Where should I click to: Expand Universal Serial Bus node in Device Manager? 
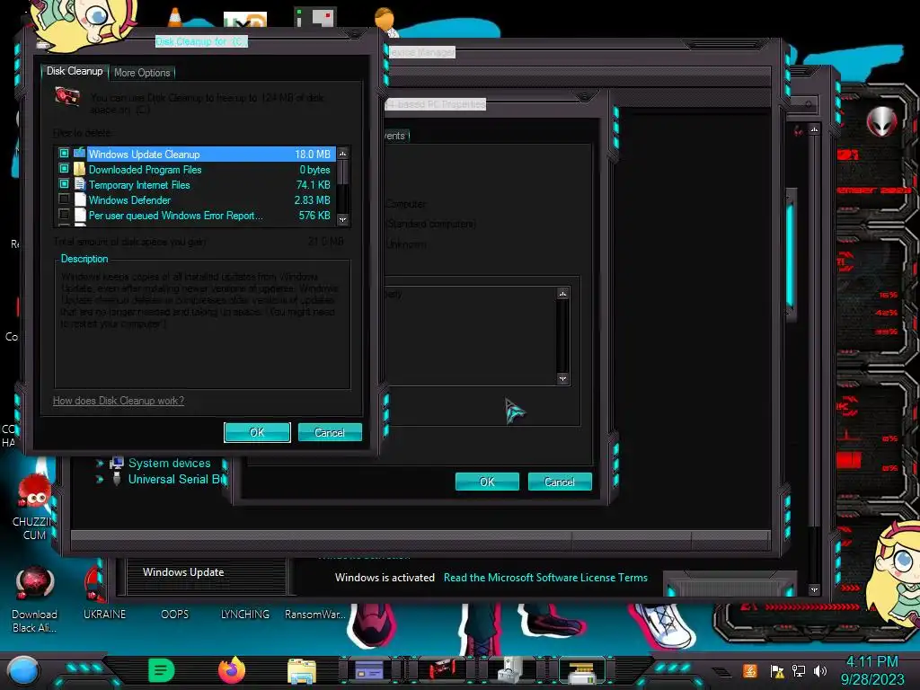click(99, 480)
